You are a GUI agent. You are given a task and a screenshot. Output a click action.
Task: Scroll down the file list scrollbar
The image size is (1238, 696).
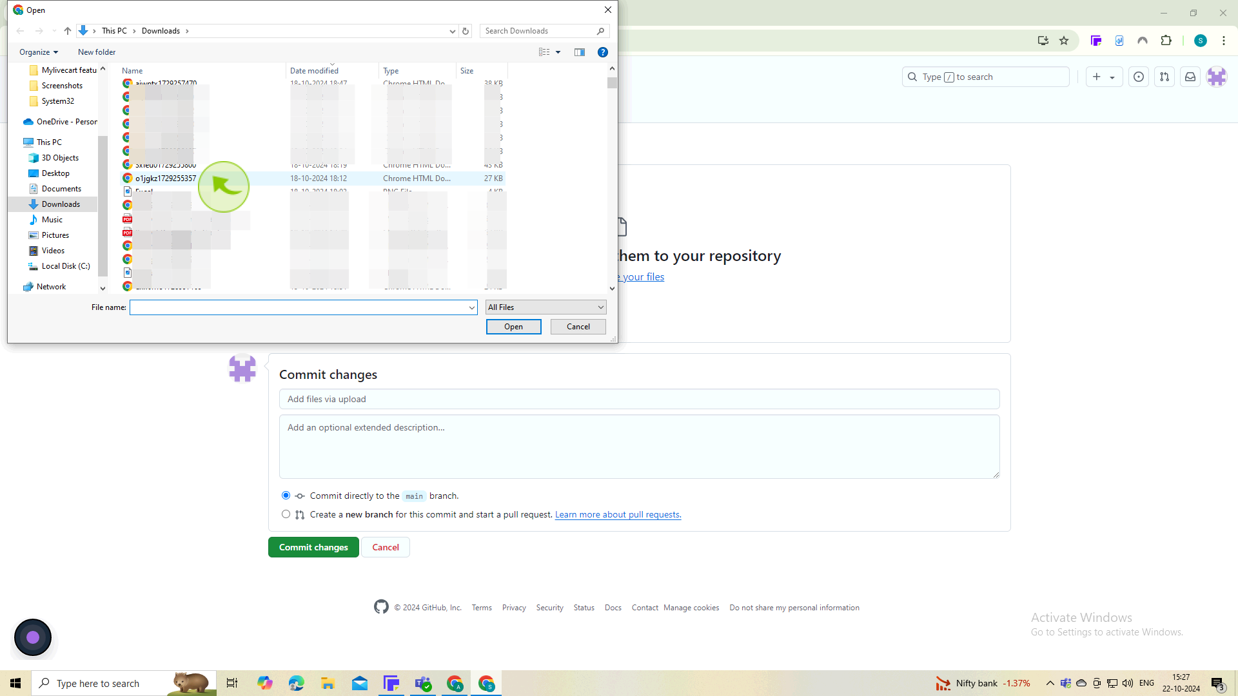click(612, 288)
